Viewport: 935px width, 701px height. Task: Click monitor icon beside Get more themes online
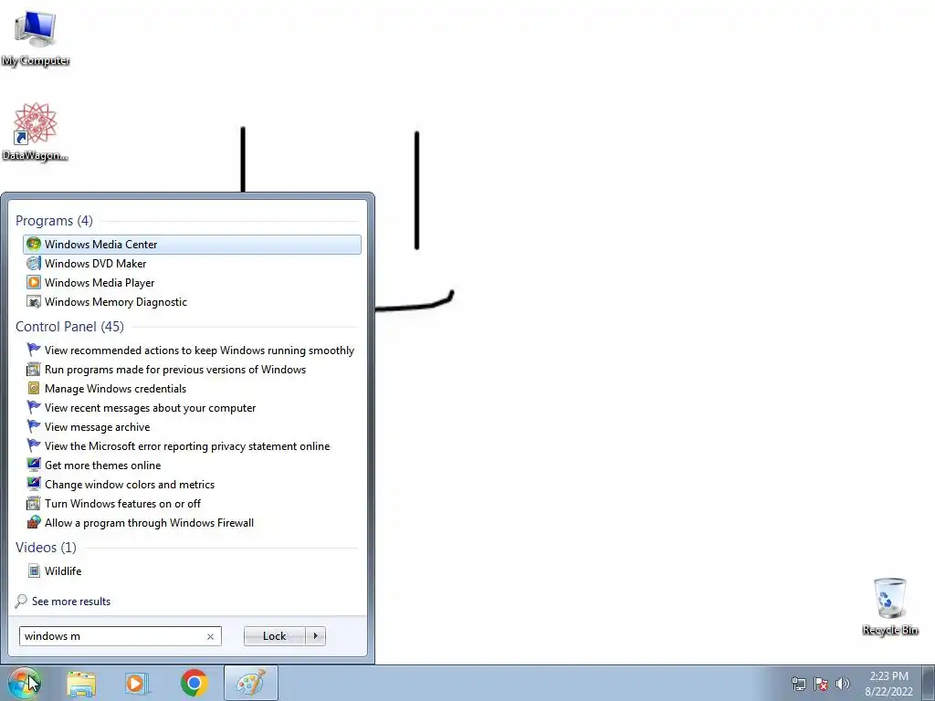(x=34, y=465)
